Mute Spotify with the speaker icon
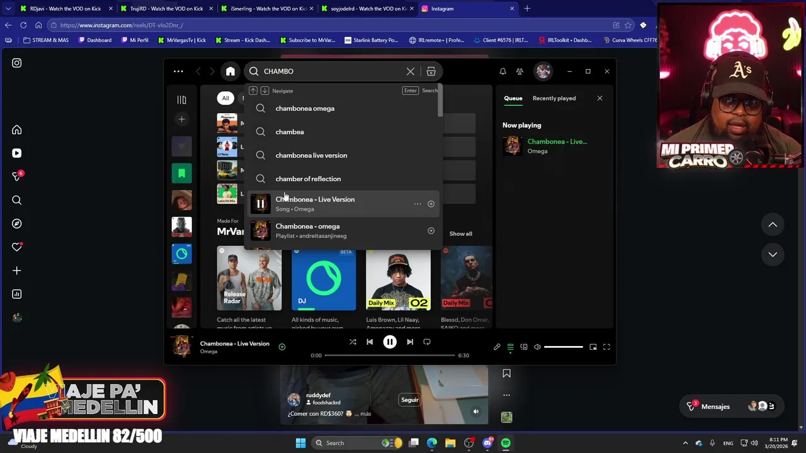The height and width of the screenshot is (453, 806). point(537,347)
